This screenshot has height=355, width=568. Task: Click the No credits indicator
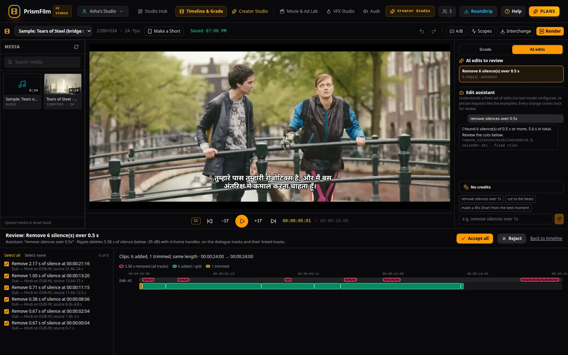tap(511, 187)
